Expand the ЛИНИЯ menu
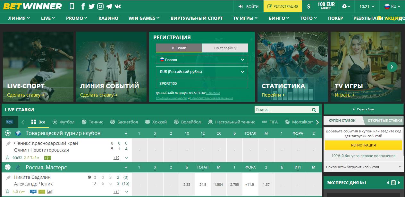The height and width of the screenshot is (197, 405). point(19,18)
